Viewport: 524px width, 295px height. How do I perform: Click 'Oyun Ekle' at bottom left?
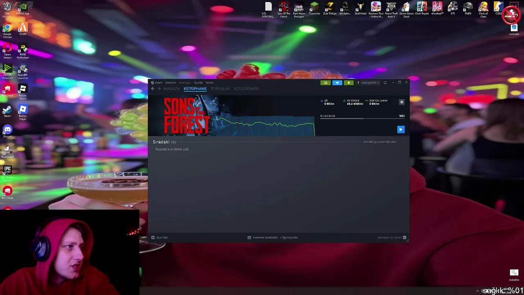point(160,238)
